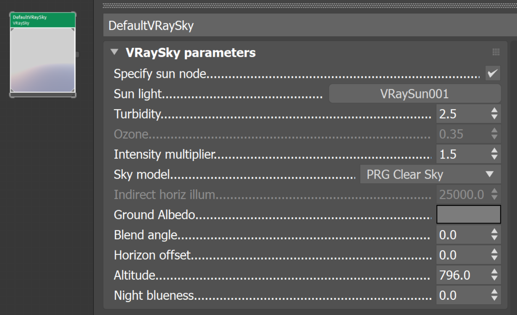Viewport: 517px width, 315px height.
Task: Click the rollout drag grip icon
Action: tap(496, 52)
